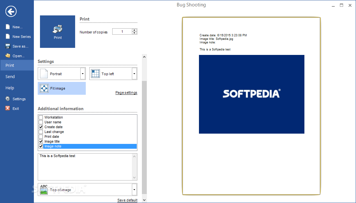Click the image note text box

85,167
